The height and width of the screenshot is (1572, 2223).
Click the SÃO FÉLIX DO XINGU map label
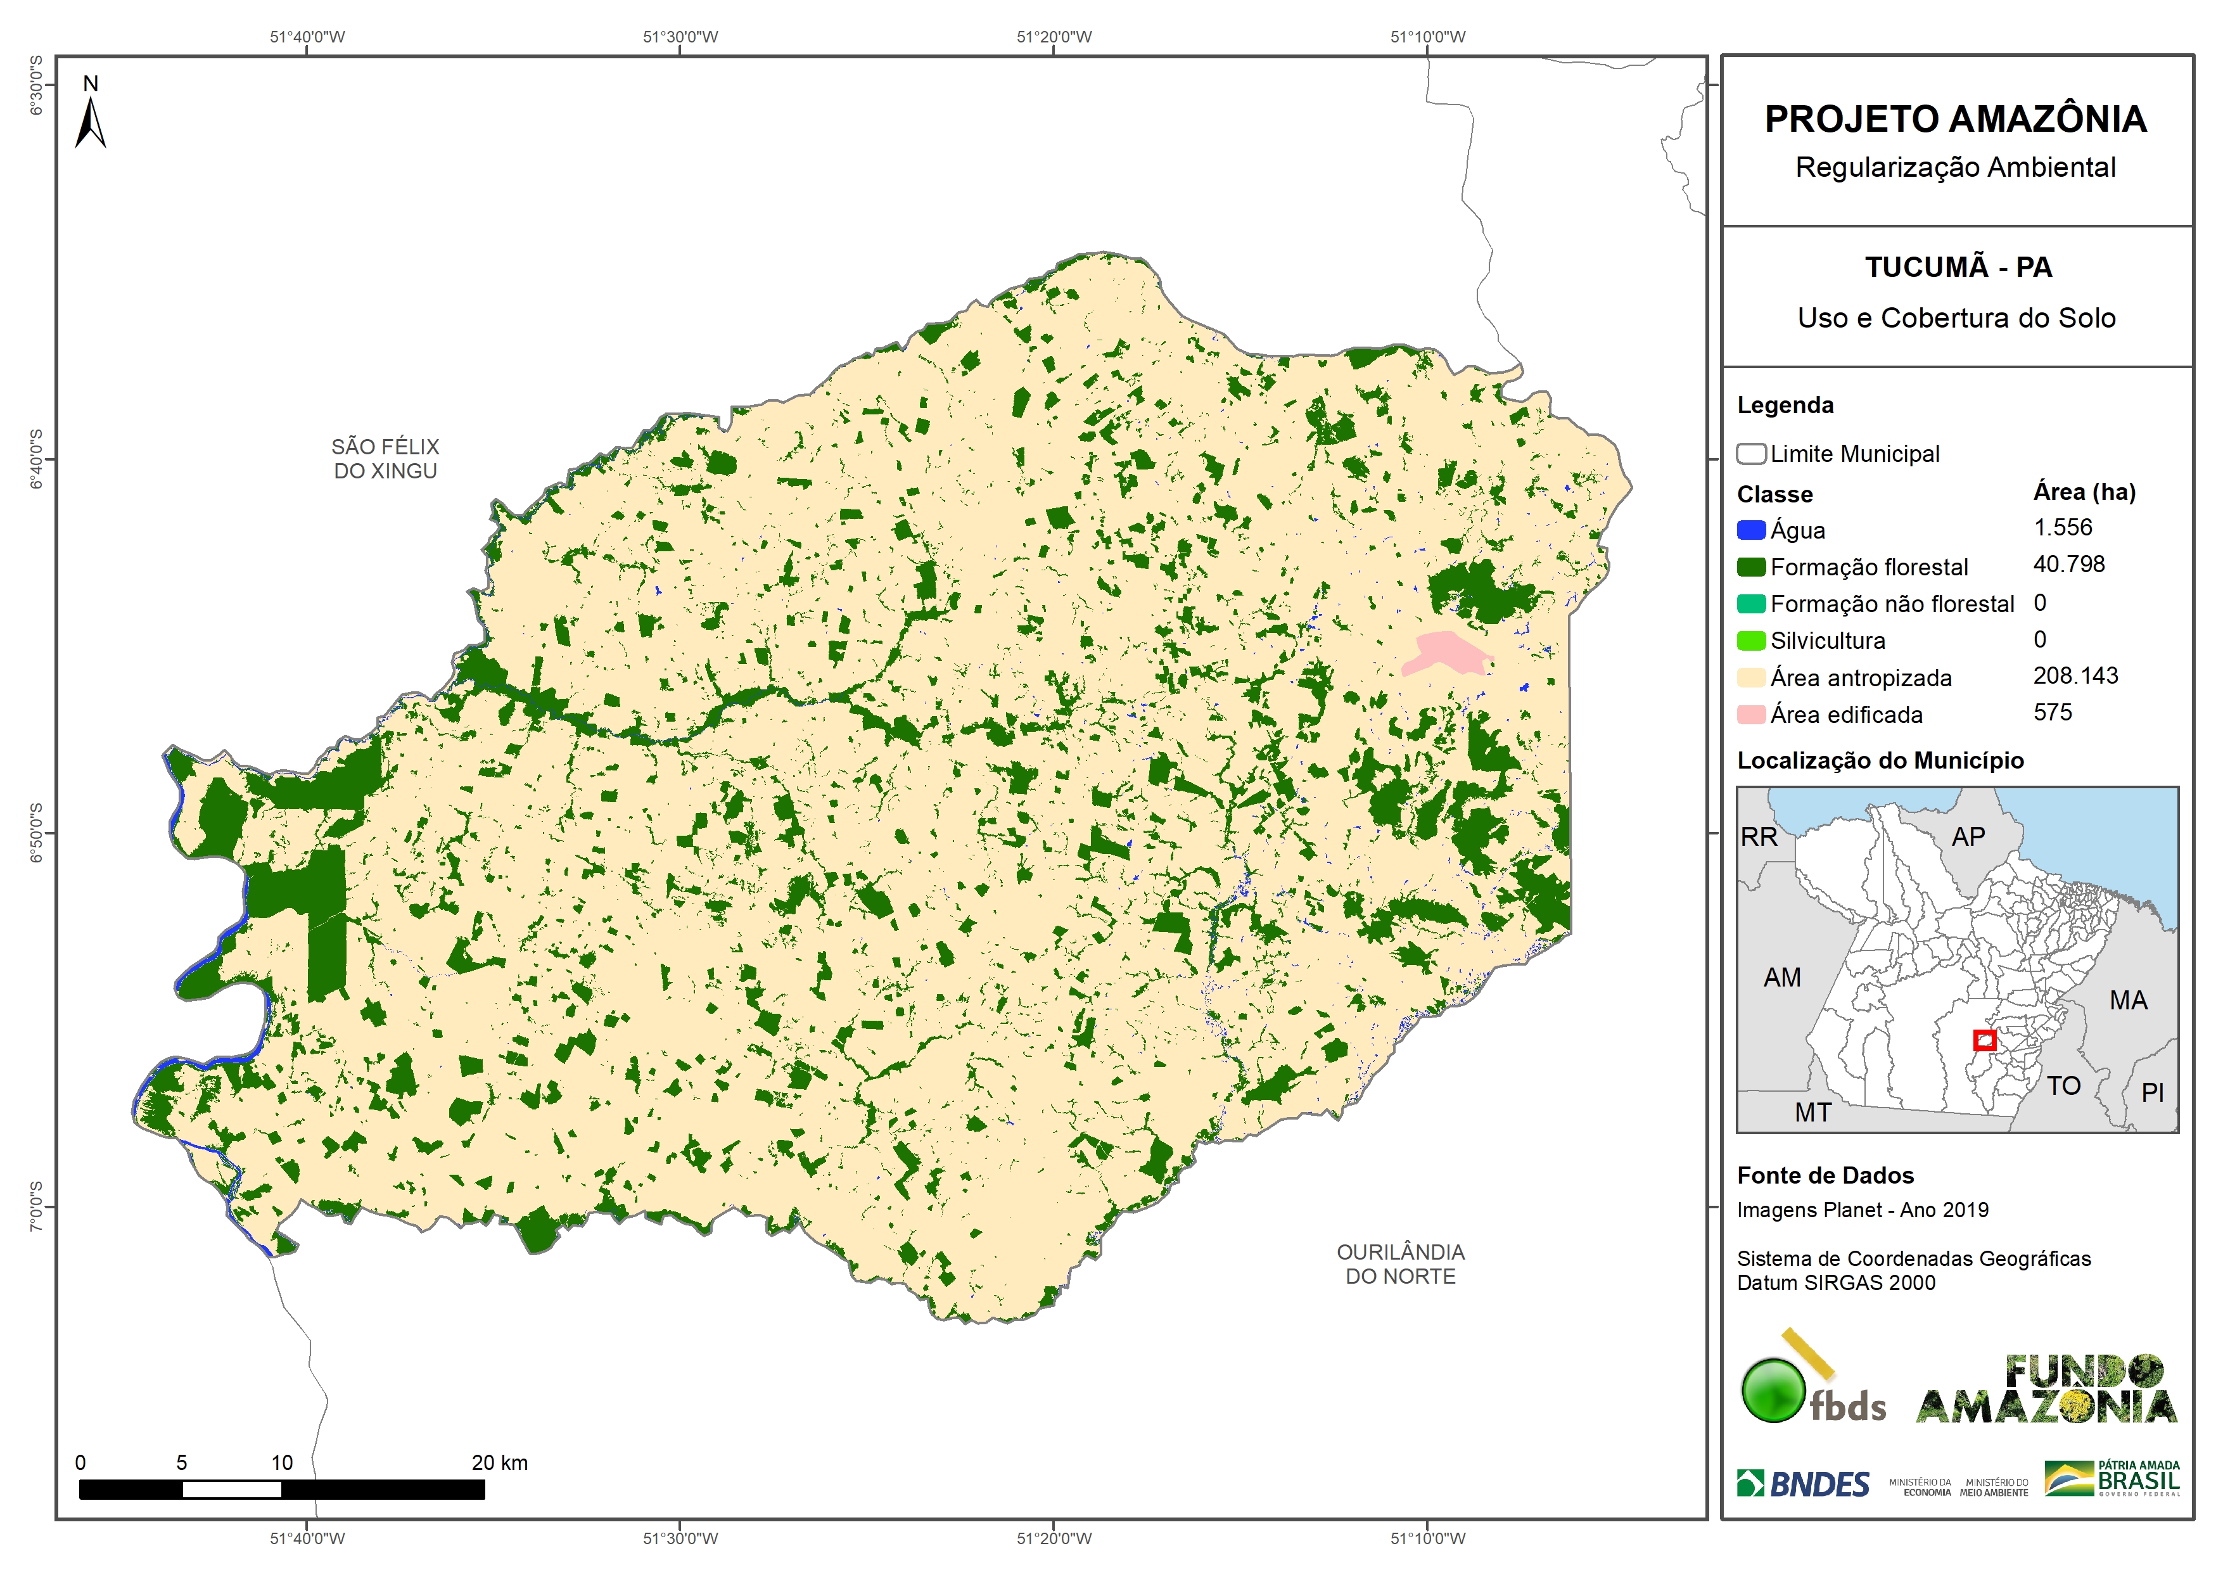point(385,459)
